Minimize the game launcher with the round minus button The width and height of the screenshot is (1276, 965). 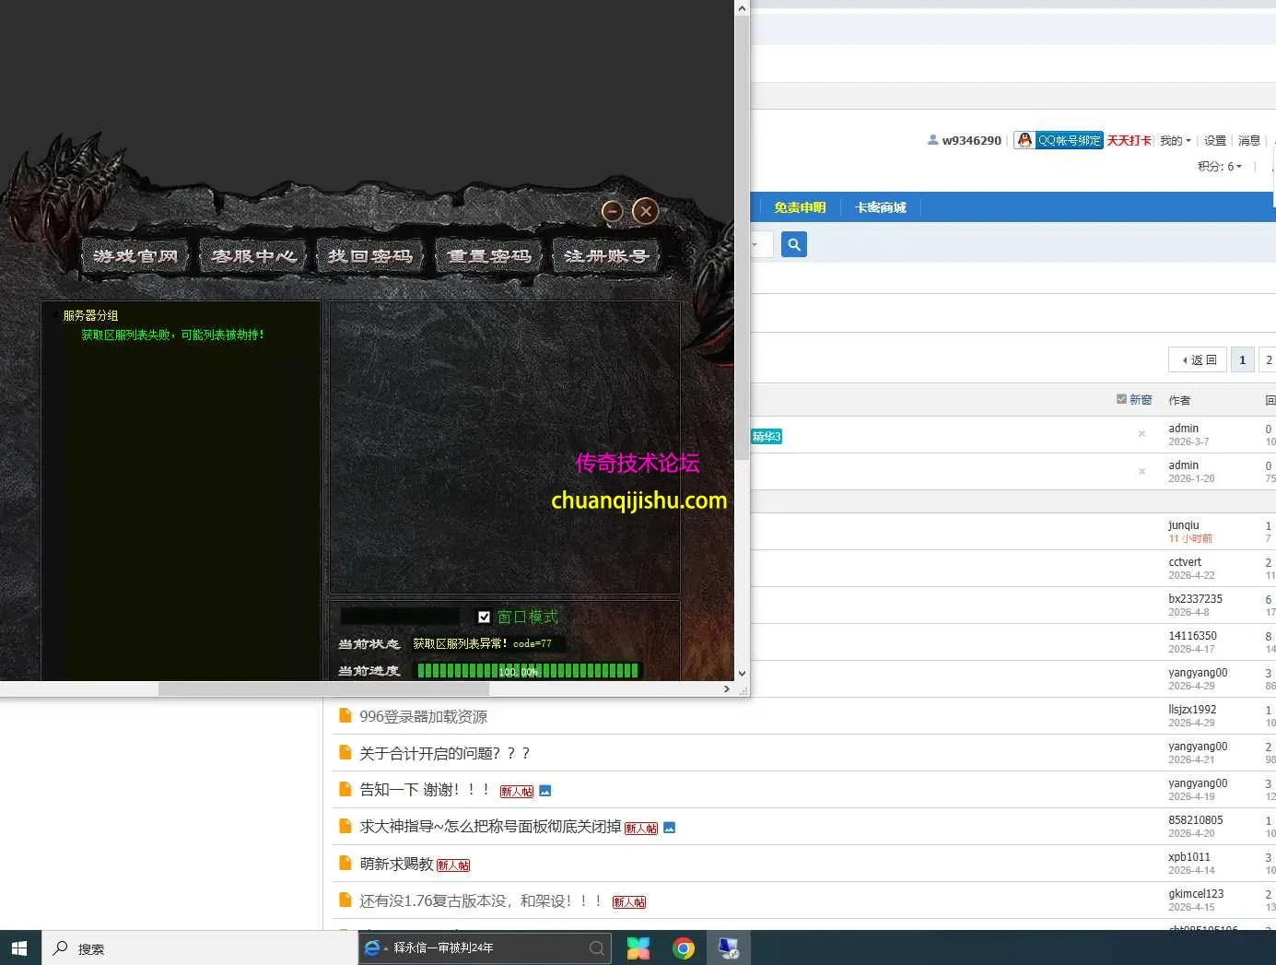pos(613,212)
